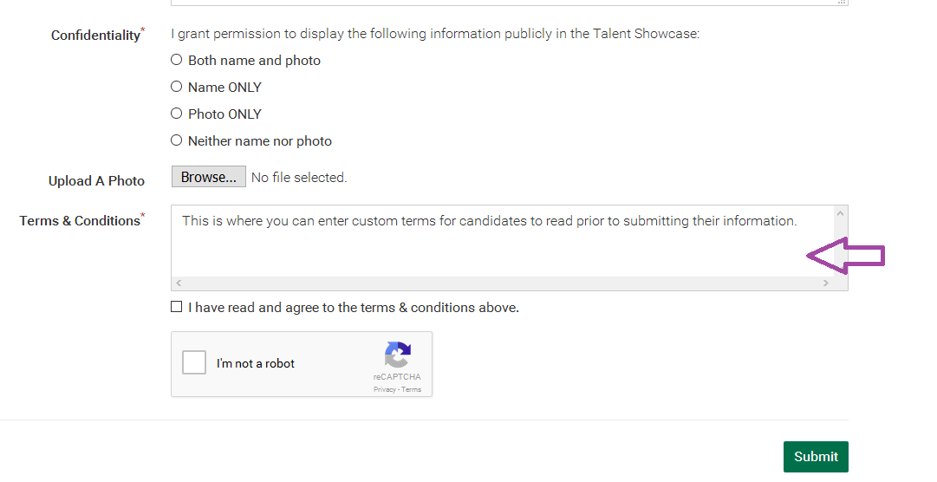Click the purple arrow pointing at terms box
This screenshot has width=937, height=482.
tap(846, 256)
